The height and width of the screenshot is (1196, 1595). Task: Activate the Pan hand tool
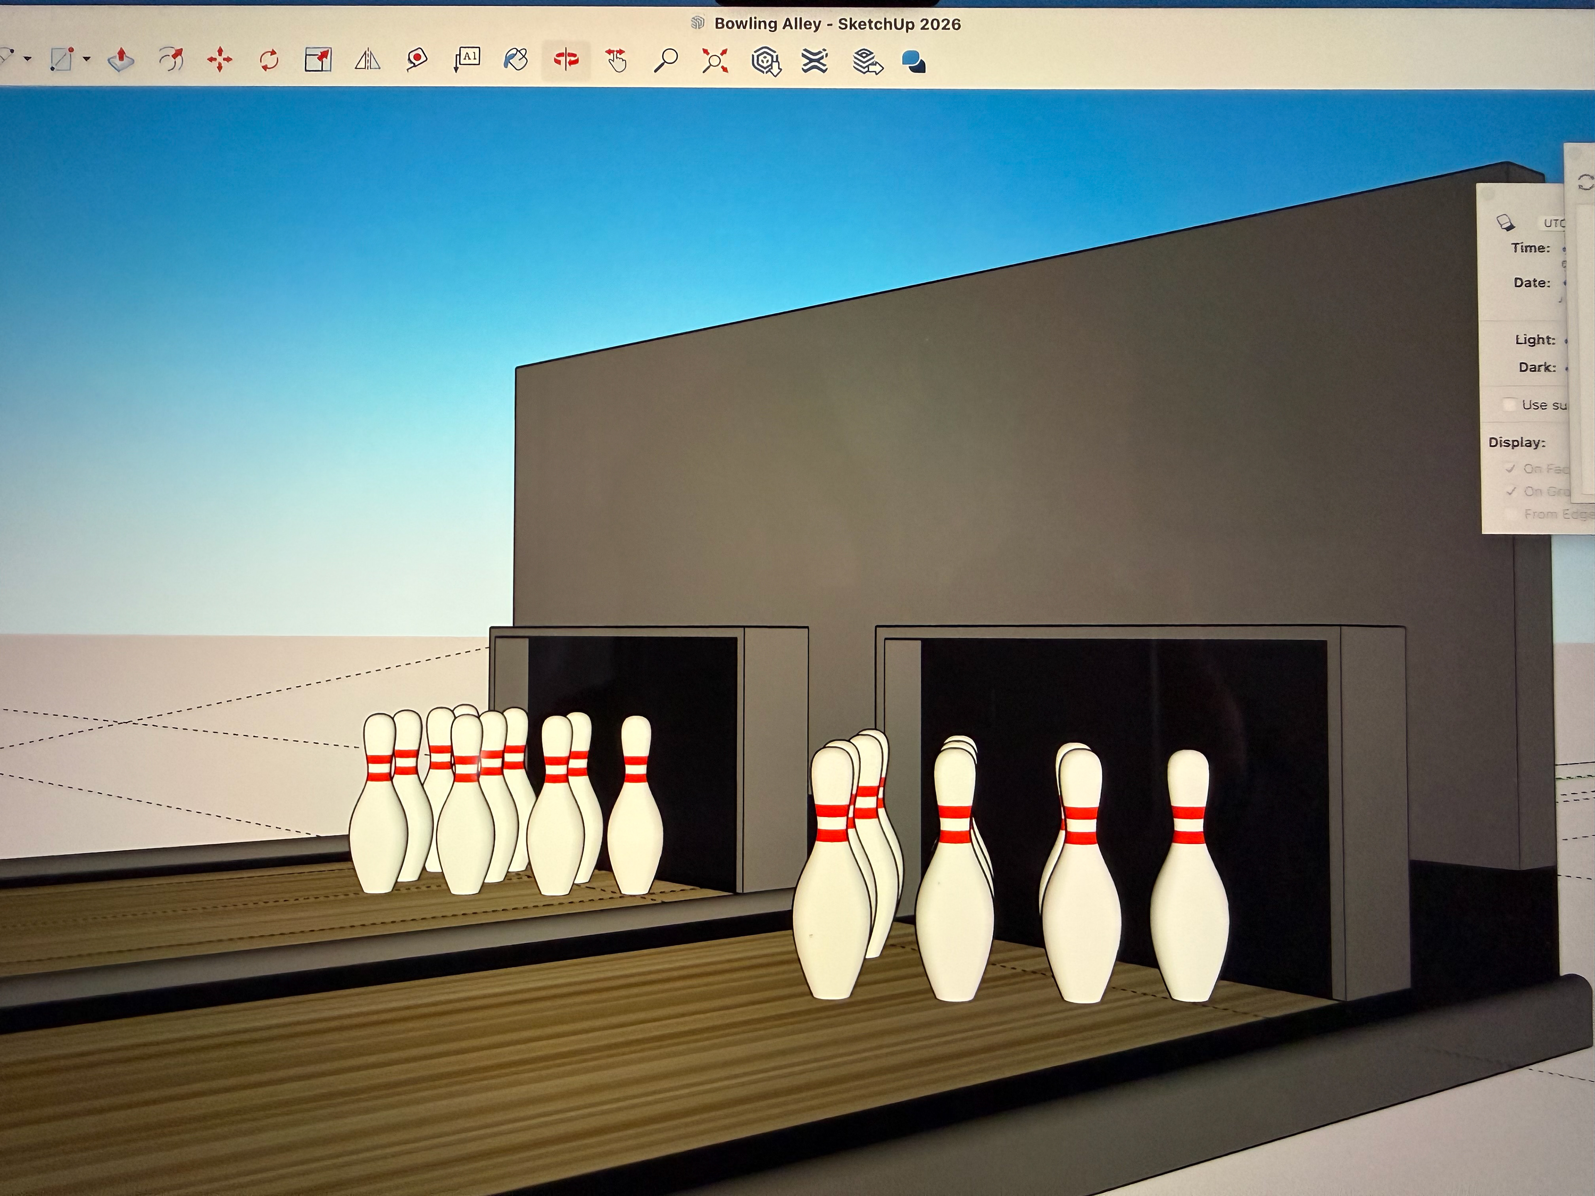pos(616,61)
